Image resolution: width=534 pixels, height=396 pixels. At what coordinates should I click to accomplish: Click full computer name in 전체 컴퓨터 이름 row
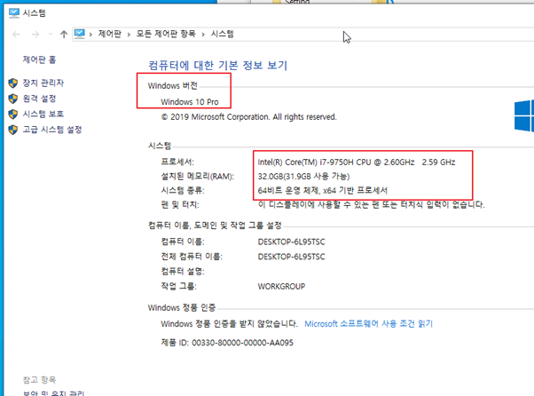[x=291, y=257]
